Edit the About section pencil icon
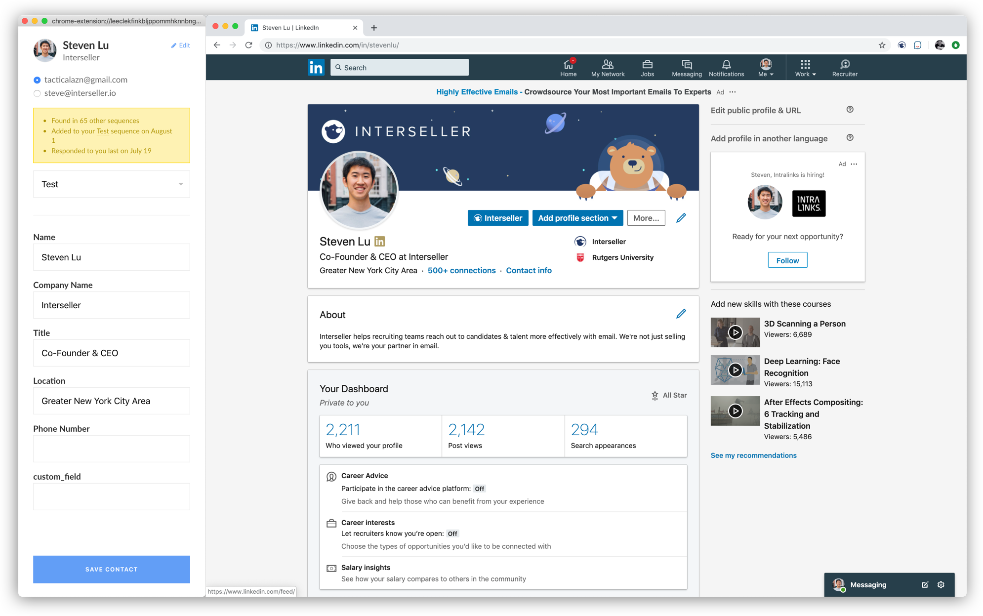This screenshot has height=616, width=983. coord(681,314)
